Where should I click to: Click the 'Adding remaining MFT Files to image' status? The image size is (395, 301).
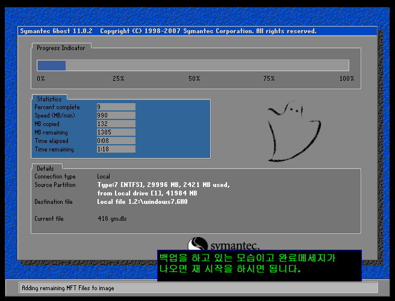click(68, 288)
